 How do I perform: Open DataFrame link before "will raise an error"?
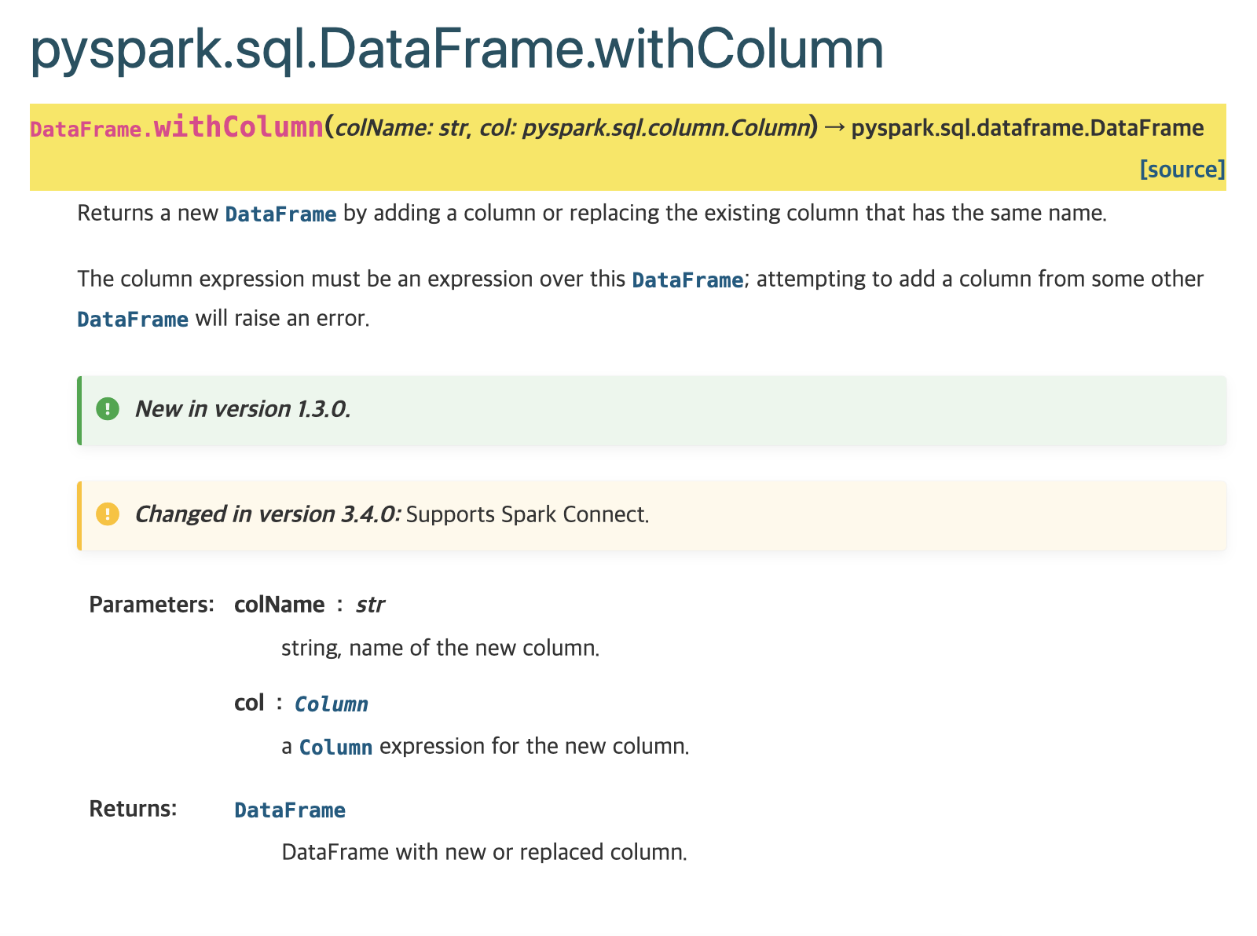point(133,320)
